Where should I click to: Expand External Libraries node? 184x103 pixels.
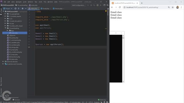point(3,62)
